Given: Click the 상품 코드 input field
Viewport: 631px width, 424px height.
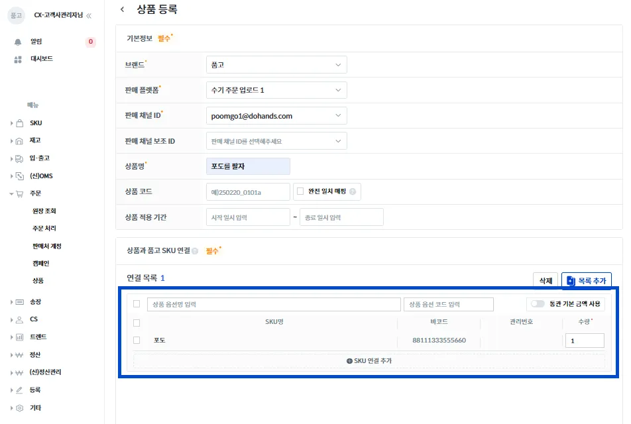Looking at the screenshot, I should (248, 192).
